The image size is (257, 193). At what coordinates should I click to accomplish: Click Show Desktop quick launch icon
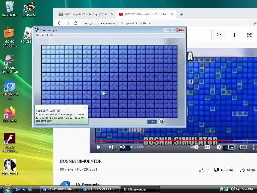click(18, 189)
